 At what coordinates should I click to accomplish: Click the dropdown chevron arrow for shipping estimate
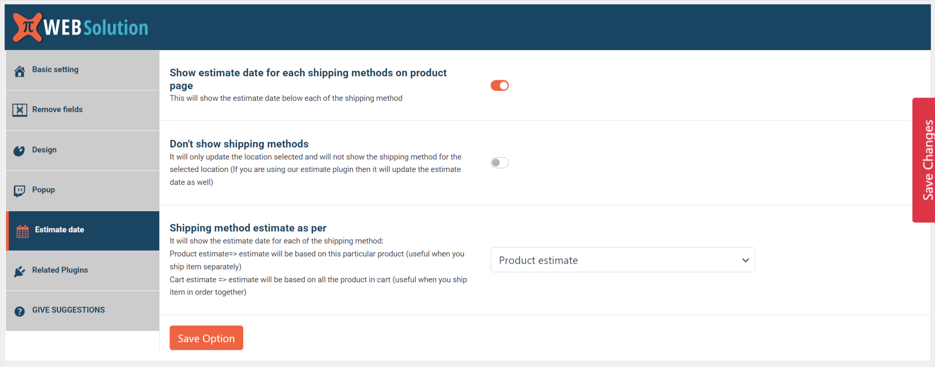click(x=745, y=260)
